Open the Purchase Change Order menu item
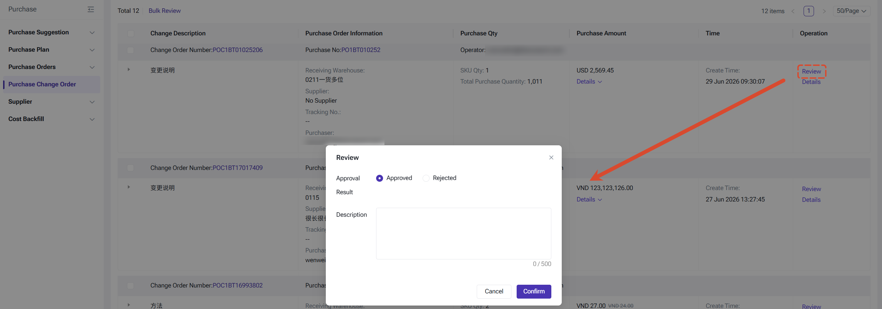 tap(51, 84)
